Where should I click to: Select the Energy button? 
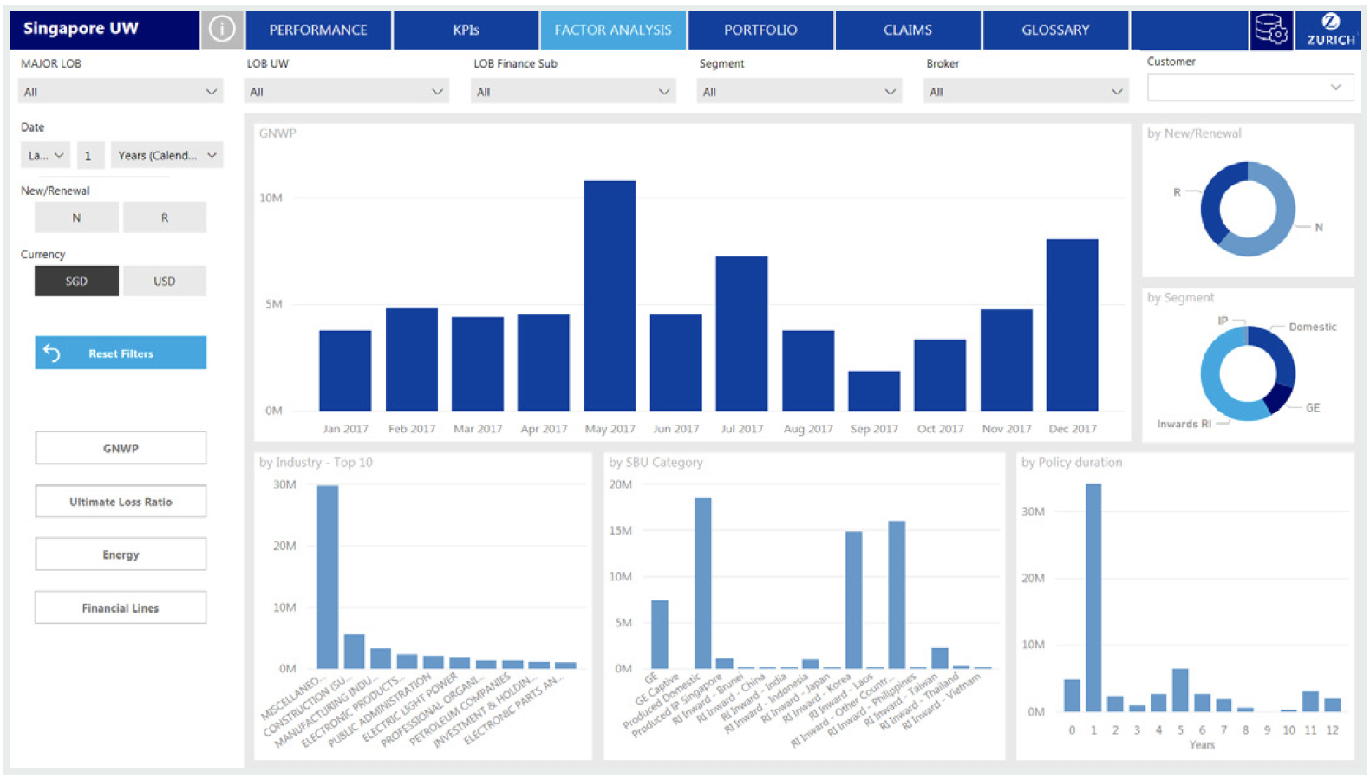(x=121, y=554)
